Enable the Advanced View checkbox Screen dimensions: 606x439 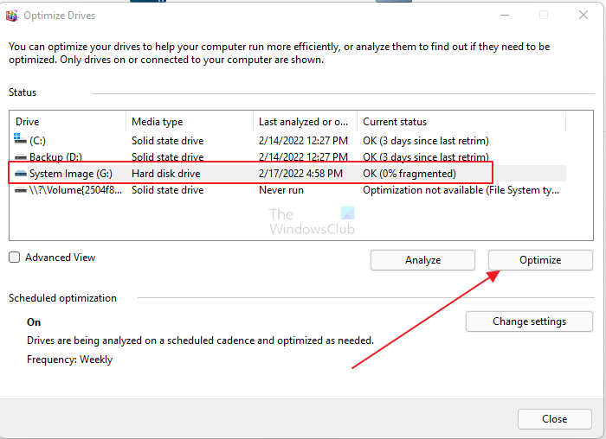click(x=15, y=258)
